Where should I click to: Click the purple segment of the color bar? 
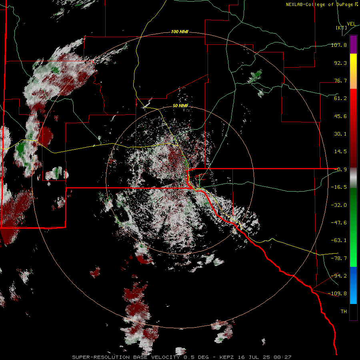[x=353, y=44]
